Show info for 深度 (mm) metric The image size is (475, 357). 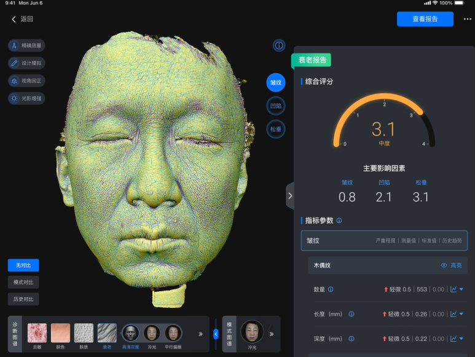tap(351, 339)
